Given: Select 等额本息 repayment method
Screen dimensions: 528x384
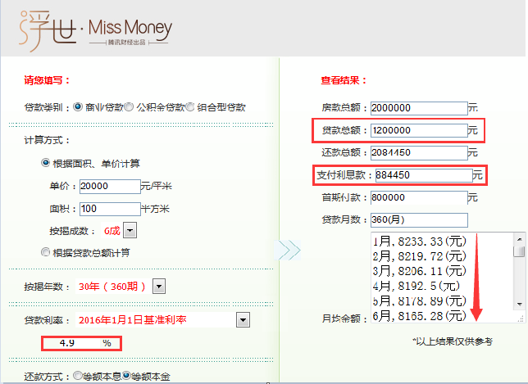Looking at the screenshot, I should tap(77, 376).
